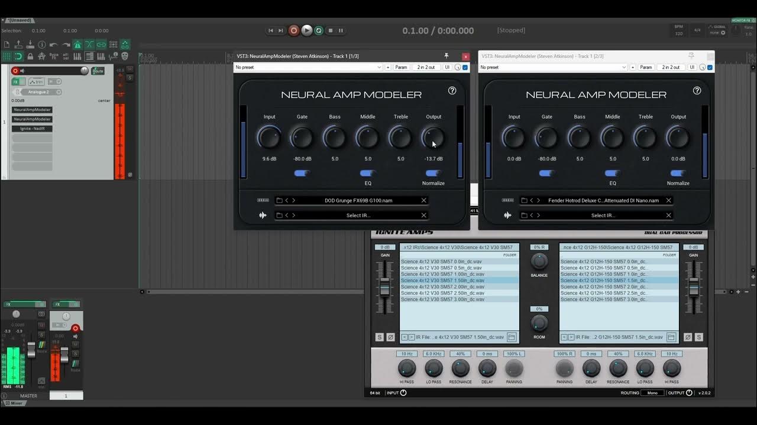Viewport: 757px width, 425px height.
Task: Toggle EQ switch in second NAM
Action: point(613,173)
